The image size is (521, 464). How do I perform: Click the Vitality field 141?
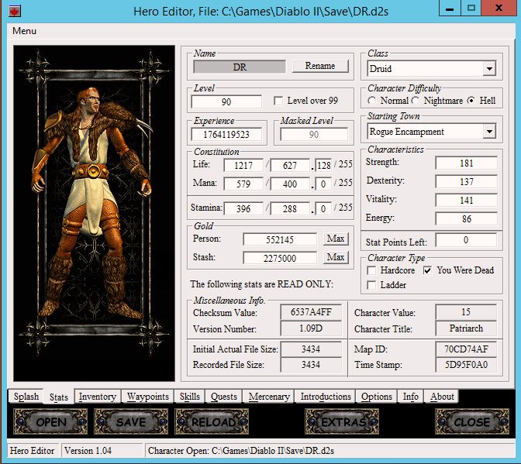coord(466,201)
